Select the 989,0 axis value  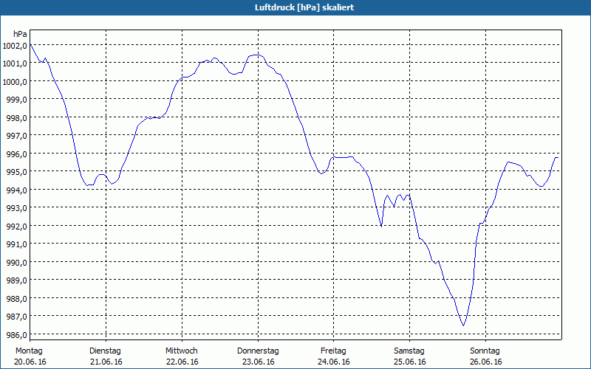(x=17, y=280)
